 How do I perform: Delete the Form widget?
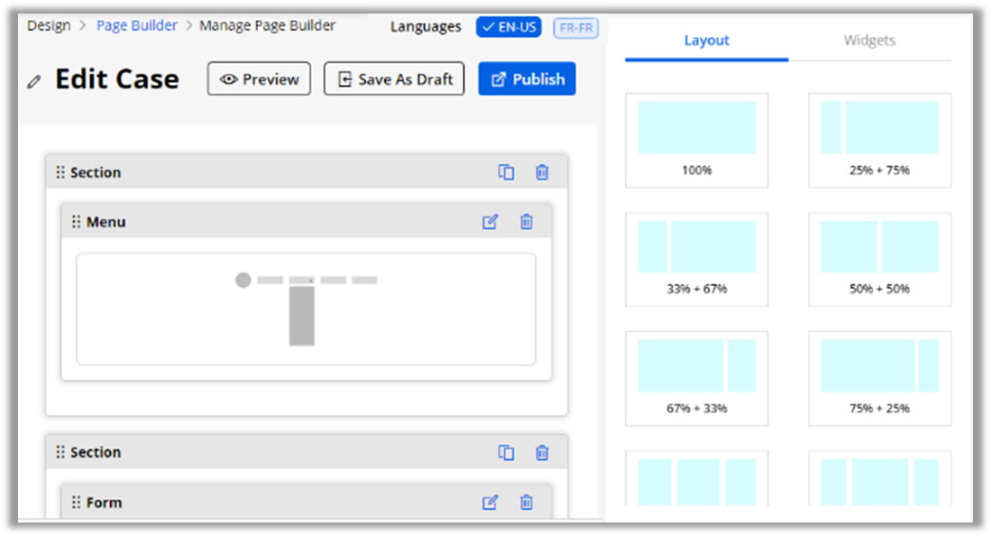click(527, 503)
